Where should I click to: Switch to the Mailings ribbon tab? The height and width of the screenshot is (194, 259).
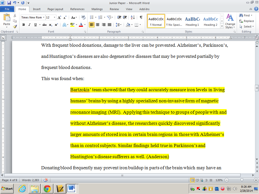(97, 9)
